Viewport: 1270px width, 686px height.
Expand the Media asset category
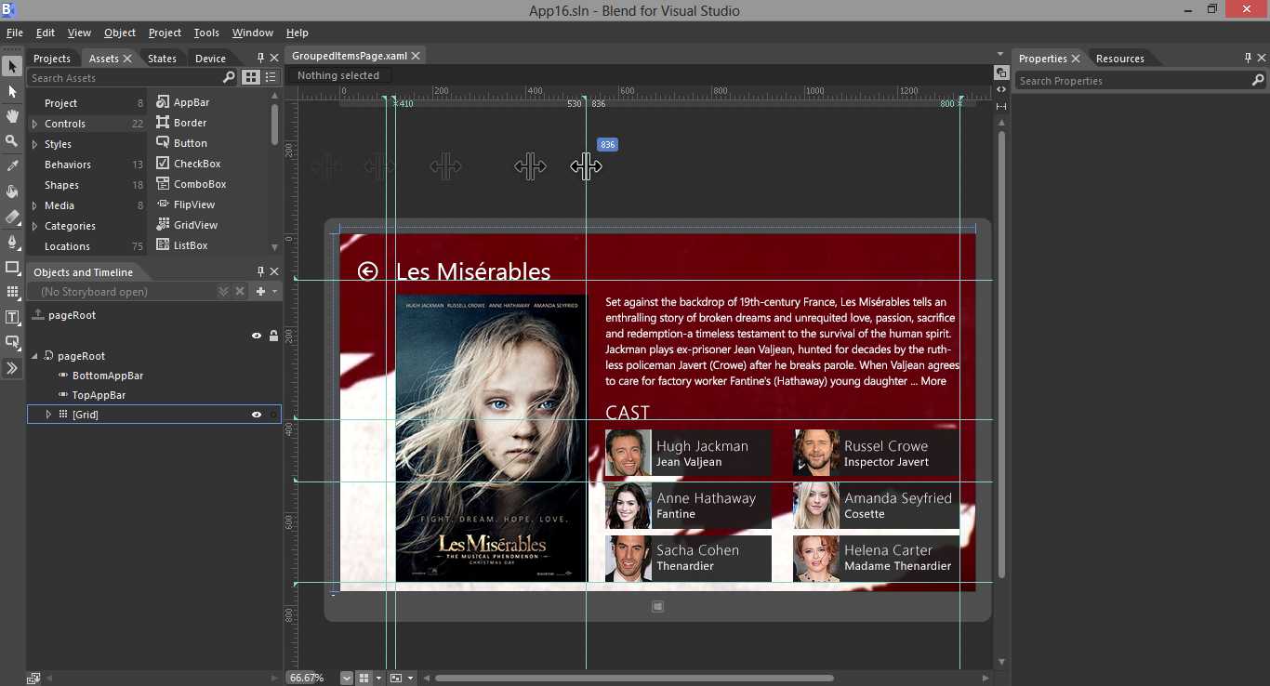(34, 205)
